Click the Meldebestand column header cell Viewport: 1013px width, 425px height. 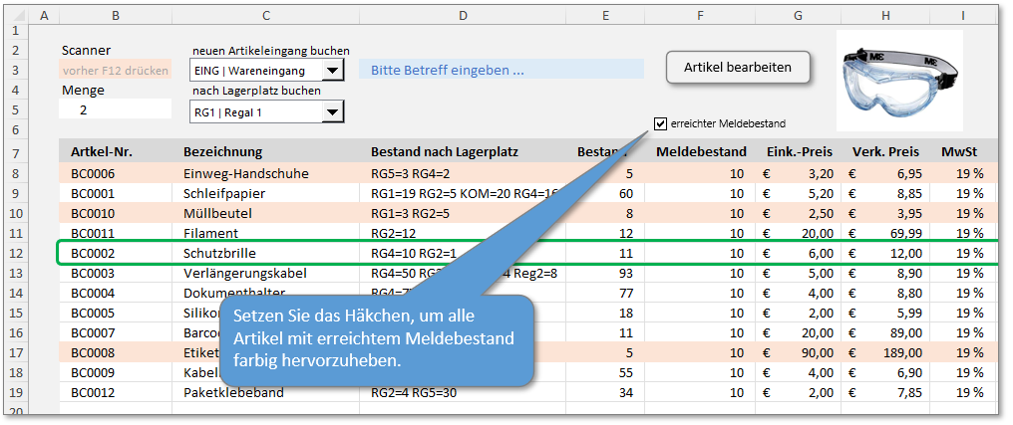pos(700,151)
